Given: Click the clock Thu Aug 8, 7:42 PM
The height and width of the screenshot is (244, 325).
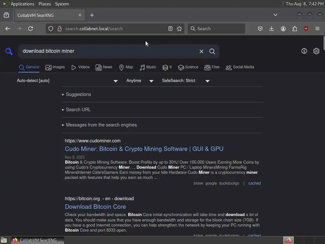Looking at the screenshot, I should pyautogui.click(x=304, y=4).
